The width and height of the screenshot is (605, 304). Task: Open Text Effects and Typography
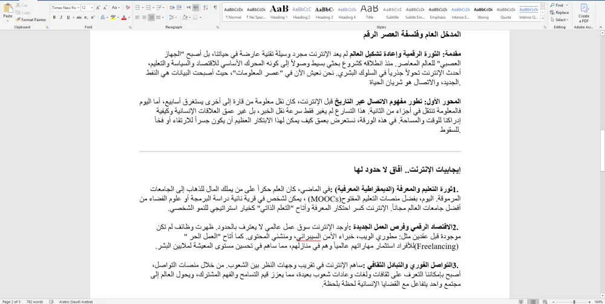tap(103, 18)
